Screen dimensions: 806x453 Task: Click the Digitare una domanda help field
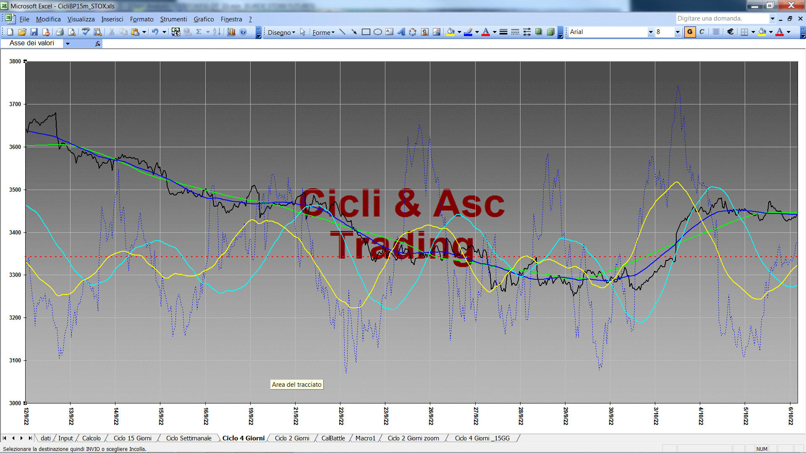pos(722,18)
